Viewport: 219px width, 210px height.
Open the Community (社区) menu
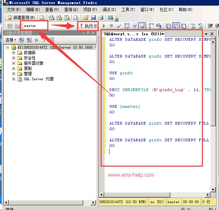click(166, 10)
